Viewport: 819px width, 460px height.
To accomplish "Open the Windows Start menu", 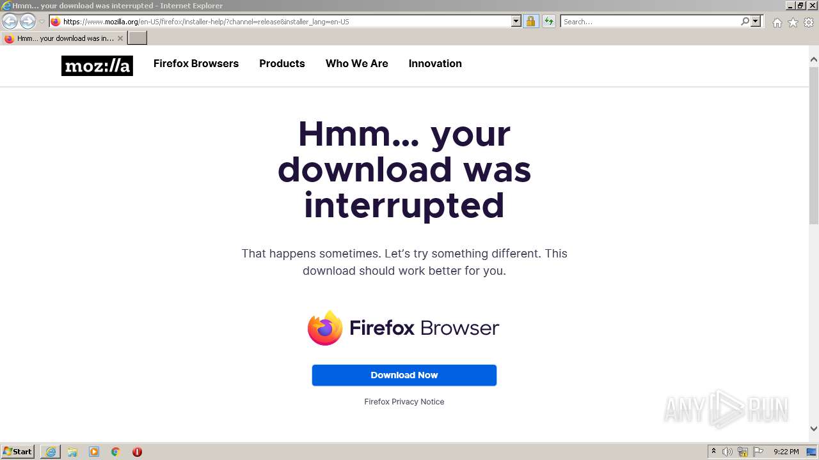I will click(18, 452).
